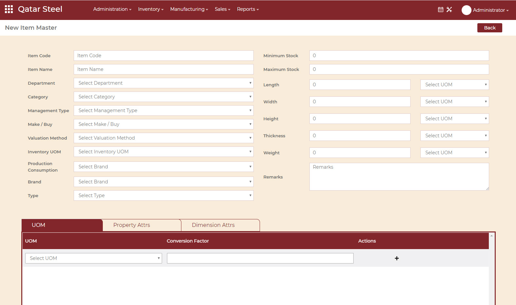Image resolution: width=516 pixels, height=305 pixels.
Task: Focus the Item Name field
Action: [x=164, y=69]
